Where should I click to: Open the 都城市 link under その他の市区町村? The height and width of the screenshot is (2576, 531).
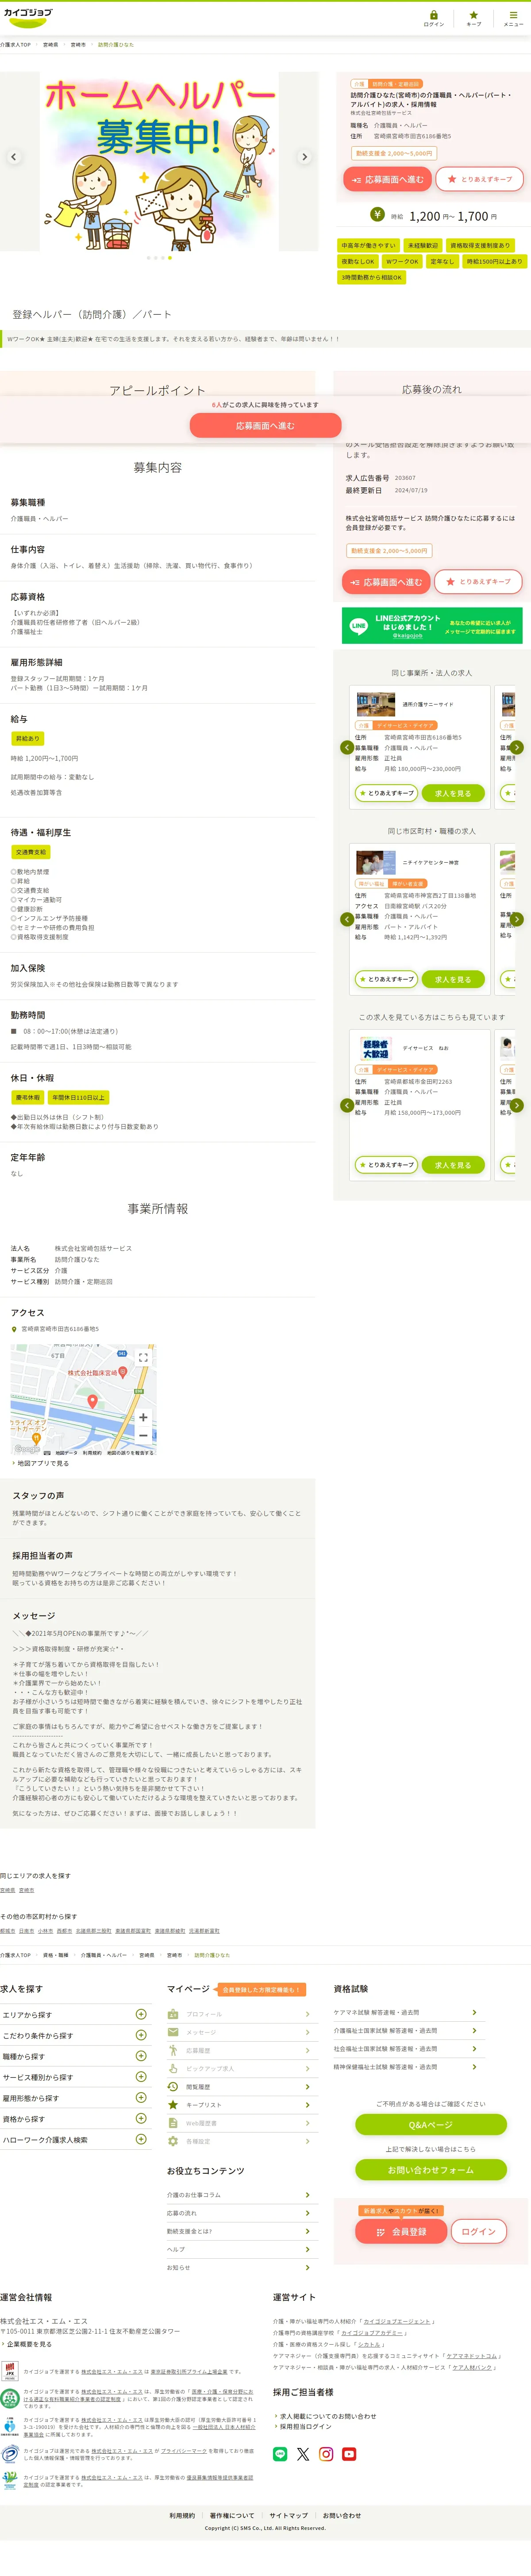click(x=8, y=1931)
